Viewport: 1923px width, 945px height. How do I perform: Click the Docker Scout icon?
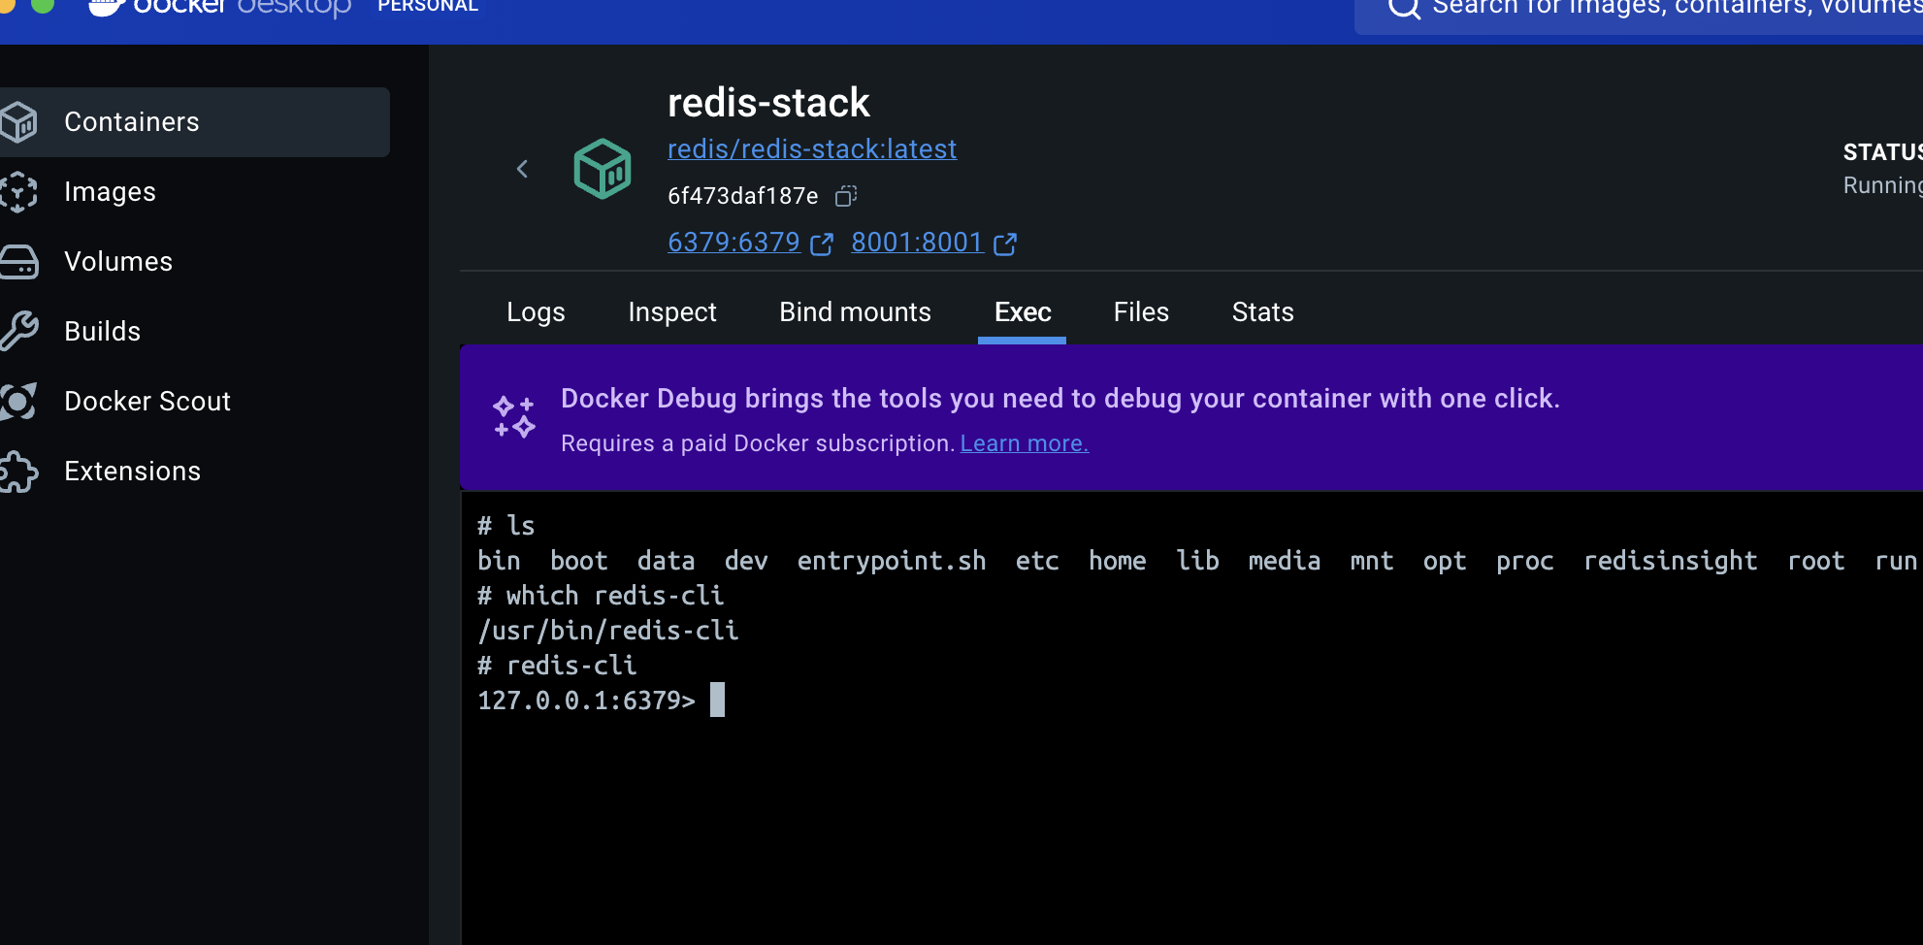click(17, 402)
